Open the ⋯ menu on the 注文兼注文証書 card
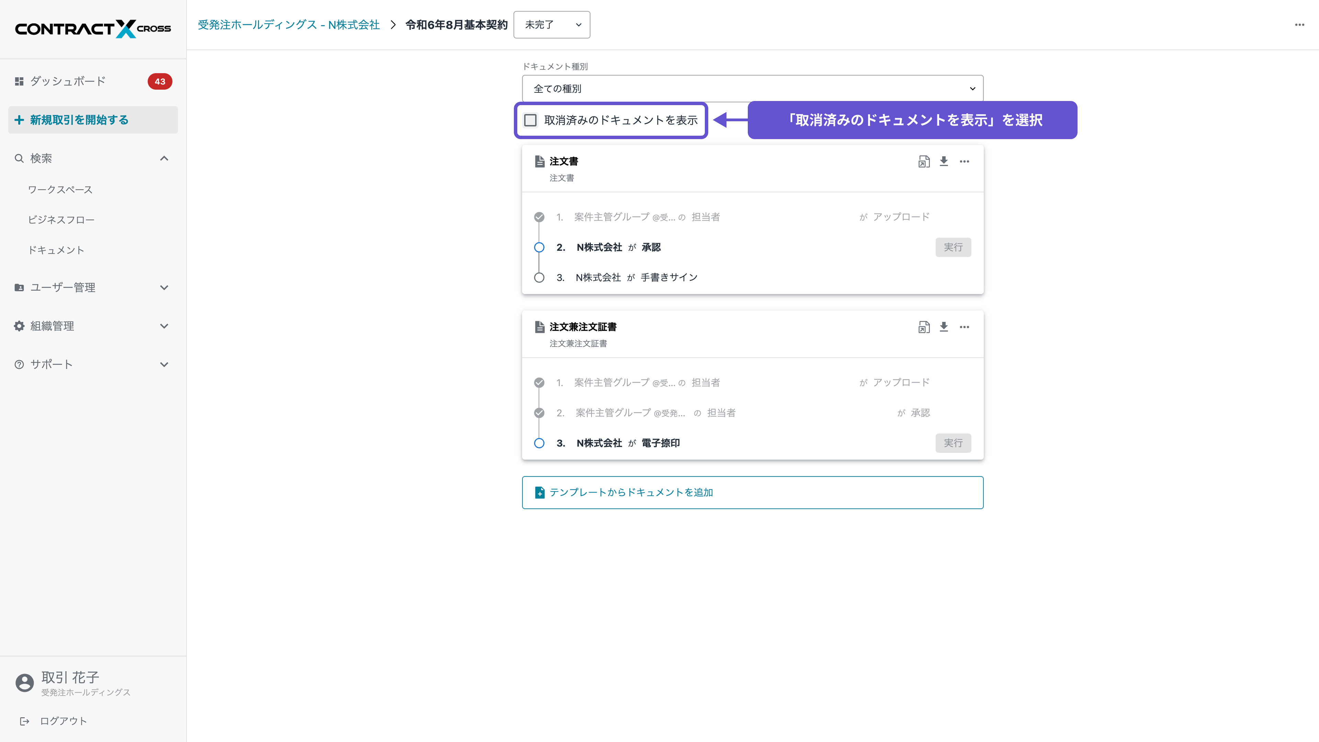Viewport: 1319px width, 742px height. 965,327
